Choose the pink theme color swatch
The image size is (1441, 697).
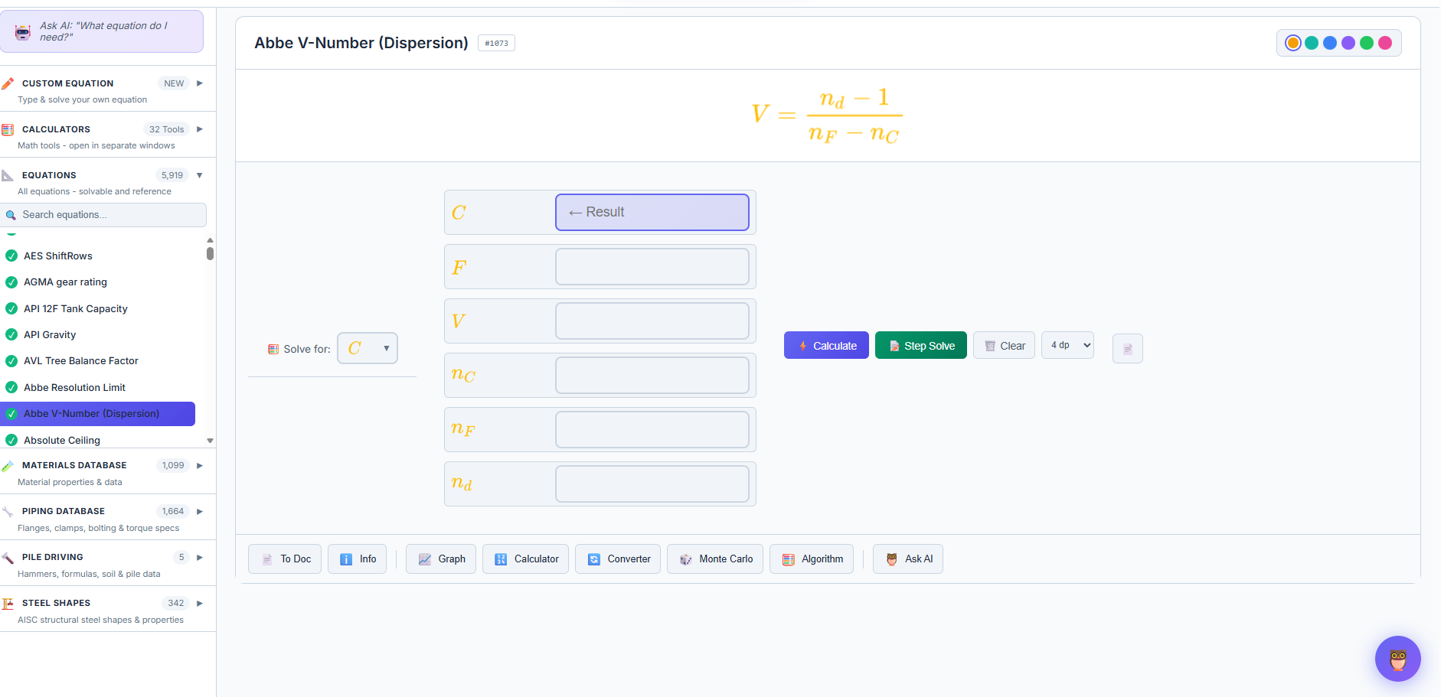point(1385,43)
